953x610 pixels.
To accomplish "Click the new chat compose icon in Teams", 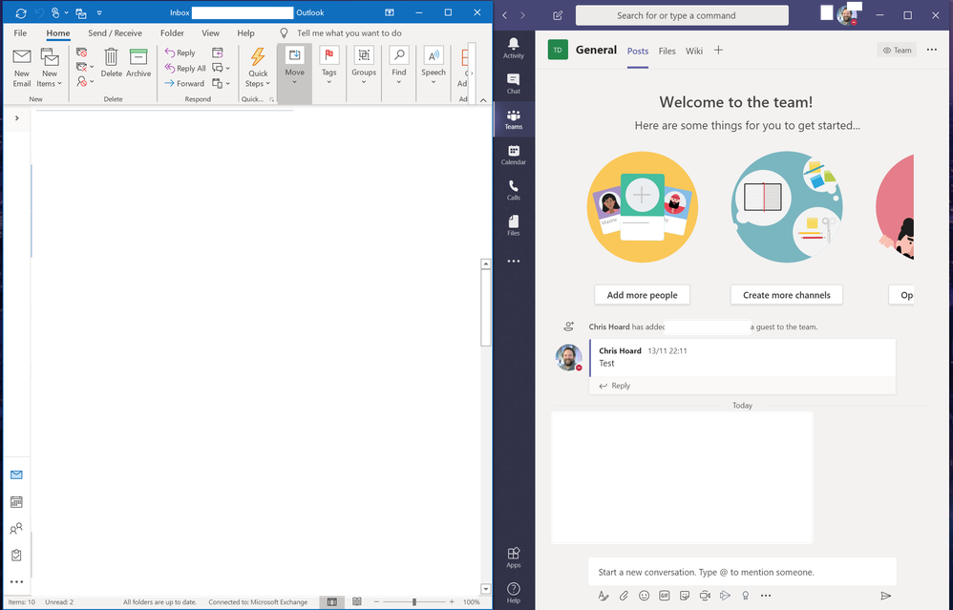I will [x=558, y=16].
